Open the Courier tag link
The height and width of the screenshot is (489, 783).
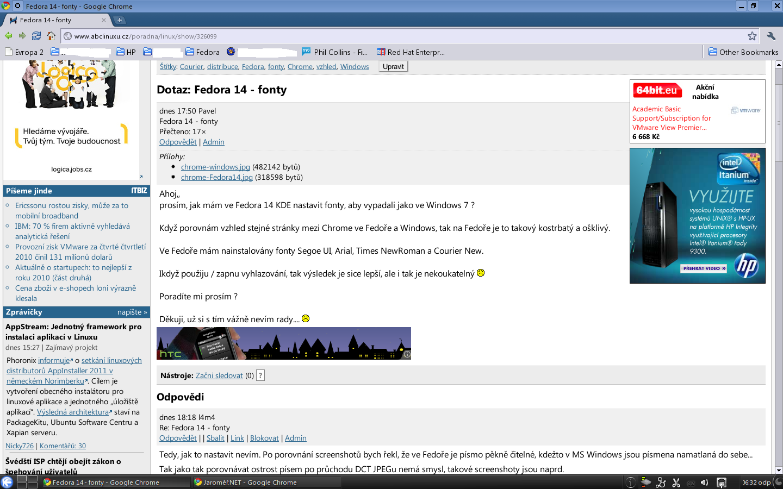191,67
